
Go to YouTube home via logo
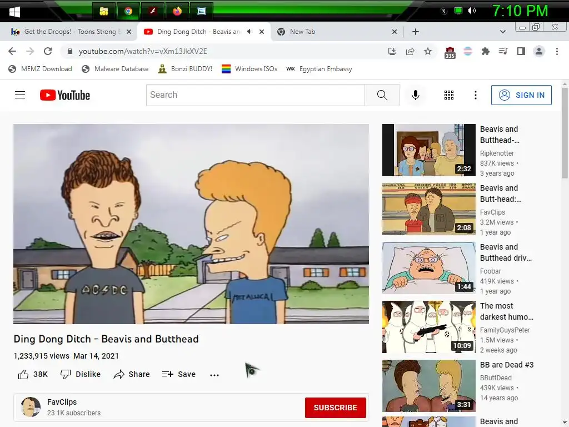point(65,95)
